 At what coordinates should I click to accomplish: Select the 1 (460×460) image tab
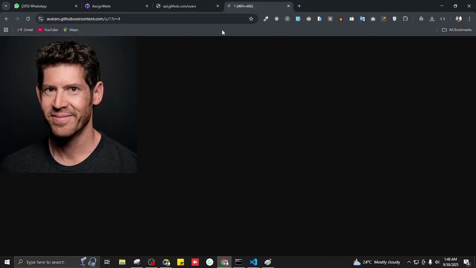[x=257, y=6]
